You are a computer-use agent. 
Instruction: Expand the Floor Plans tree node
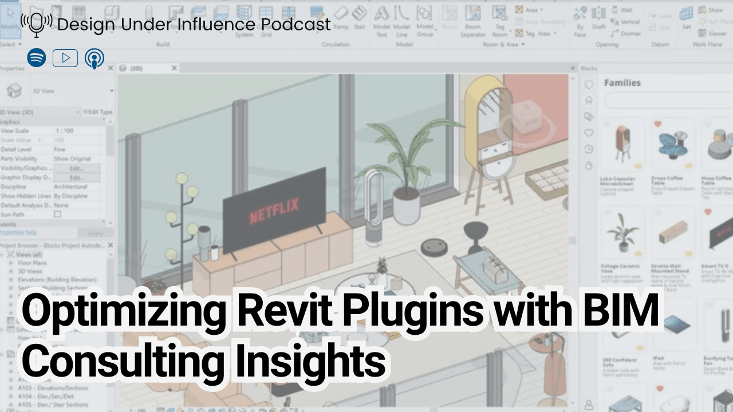(x=11, y=263)
